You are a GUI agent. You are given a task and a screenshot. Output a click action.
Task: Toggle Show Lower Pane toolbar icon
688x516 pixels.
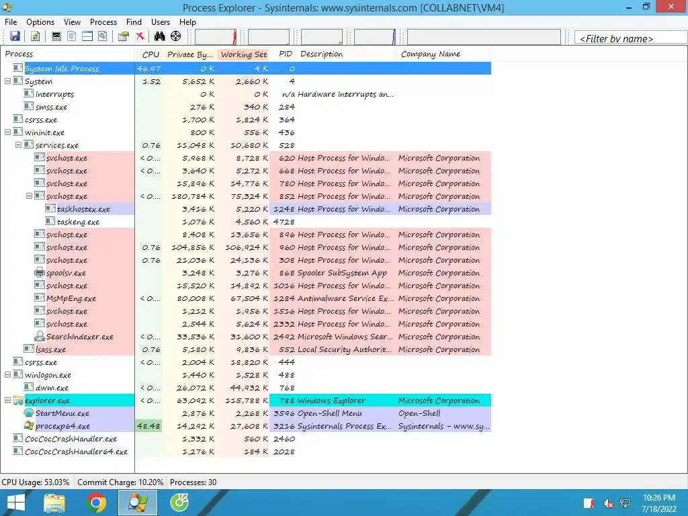pyautogui.click(x=87, y=36)
